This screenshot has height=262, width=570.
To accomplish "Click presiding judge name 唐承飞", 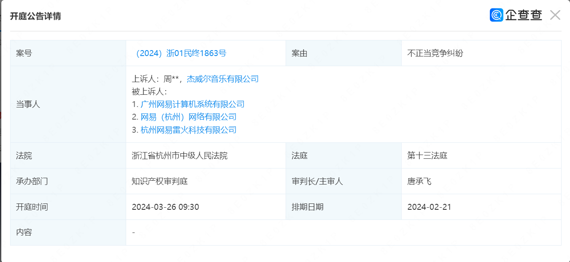I will click(x=419, y=182).
